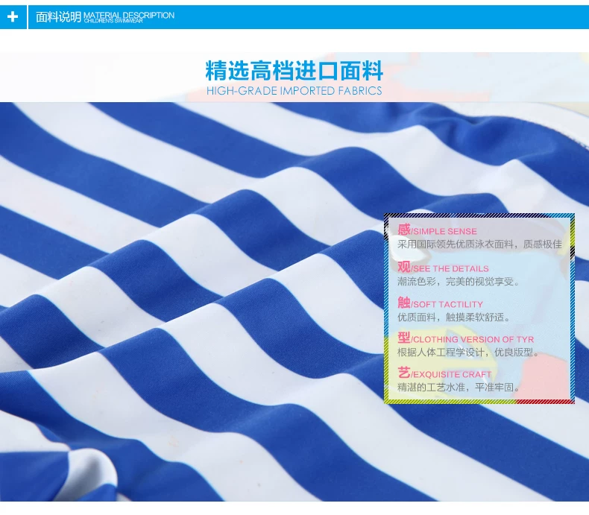Click the 艺/EXQUISITE CRAFT heading
The width and height of the screenshot is (589, 515).
[445, 373]
